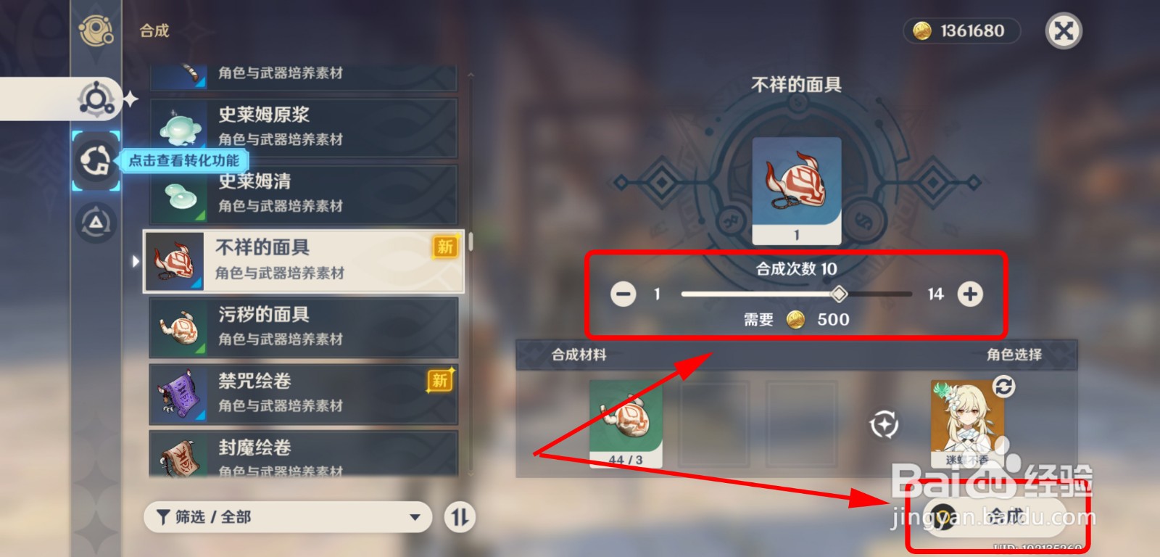The image size is (1160, 557).
Task: Open the conversion function sidebar icon
Action: pos(96,161)
